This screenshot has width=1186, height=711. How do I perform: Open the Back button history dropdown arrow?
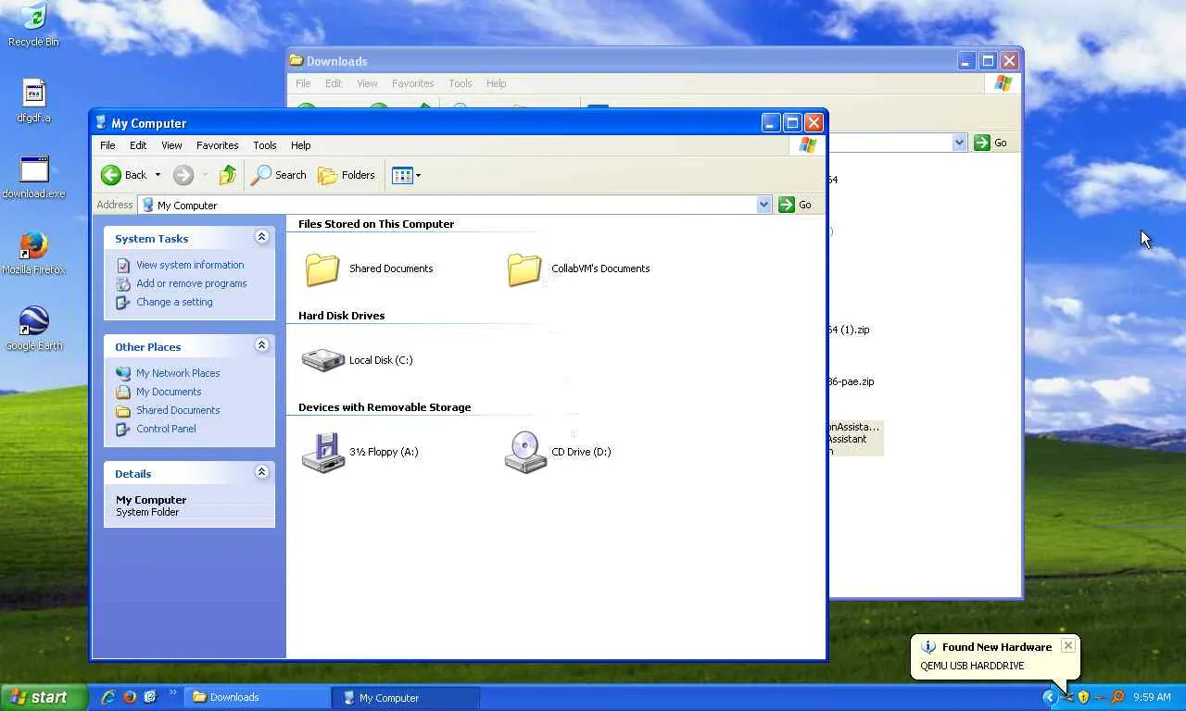pos(158,175)
